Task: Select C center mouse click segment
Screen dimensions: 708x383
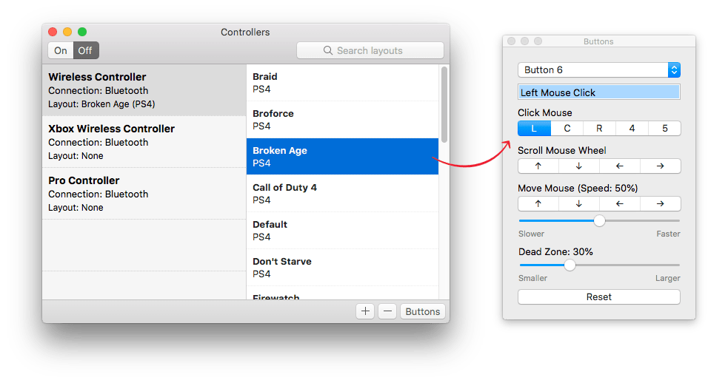Action: [567, 129]
